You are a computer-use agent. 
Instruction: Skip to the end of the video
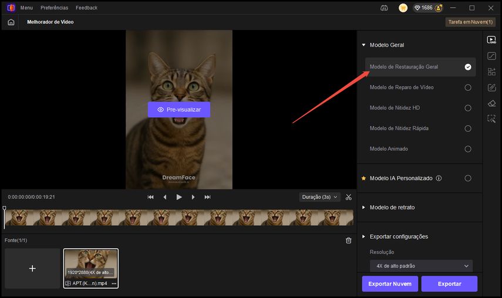[x=207, y=197]
